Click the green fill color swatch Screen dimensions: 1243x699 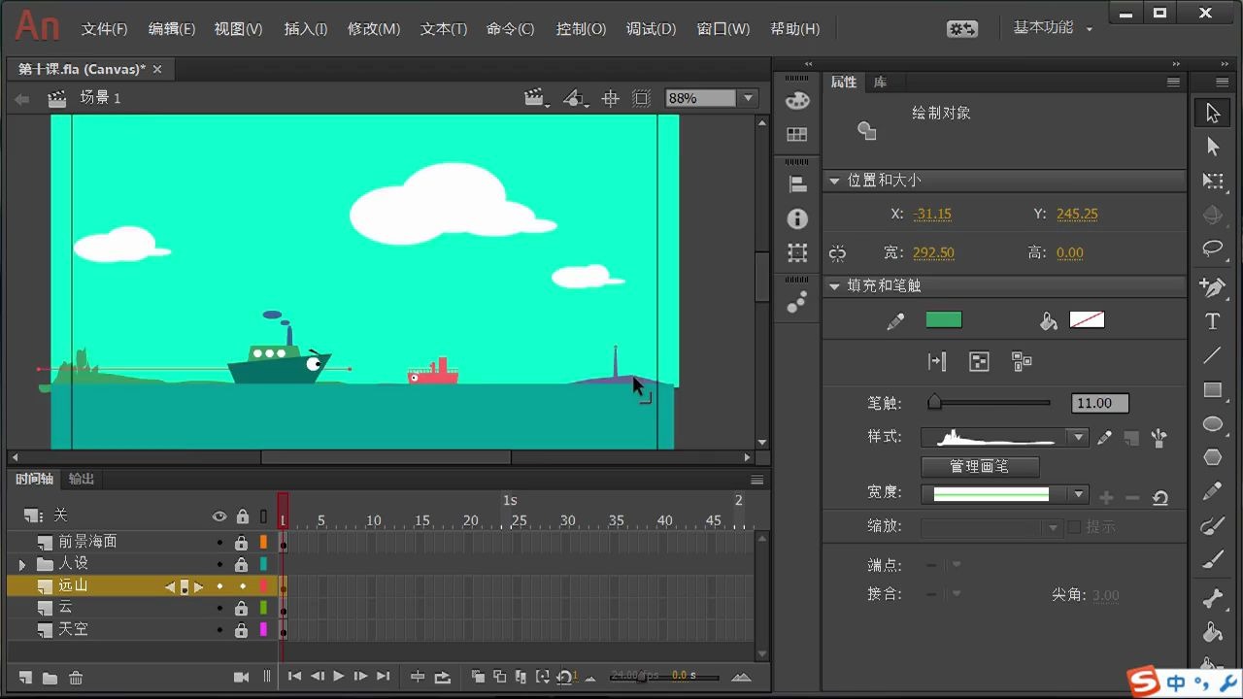tap(943, 319)
